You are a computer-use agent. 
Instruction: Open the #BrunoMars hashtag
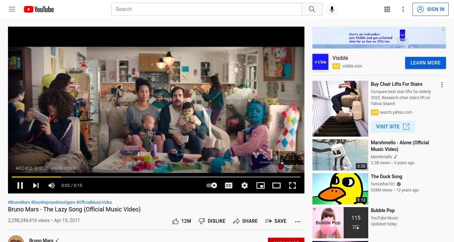point(19,202)
